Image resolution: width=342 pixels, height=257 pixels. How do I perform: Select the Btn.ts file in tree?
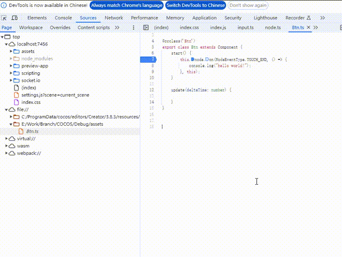coord(32,131)
